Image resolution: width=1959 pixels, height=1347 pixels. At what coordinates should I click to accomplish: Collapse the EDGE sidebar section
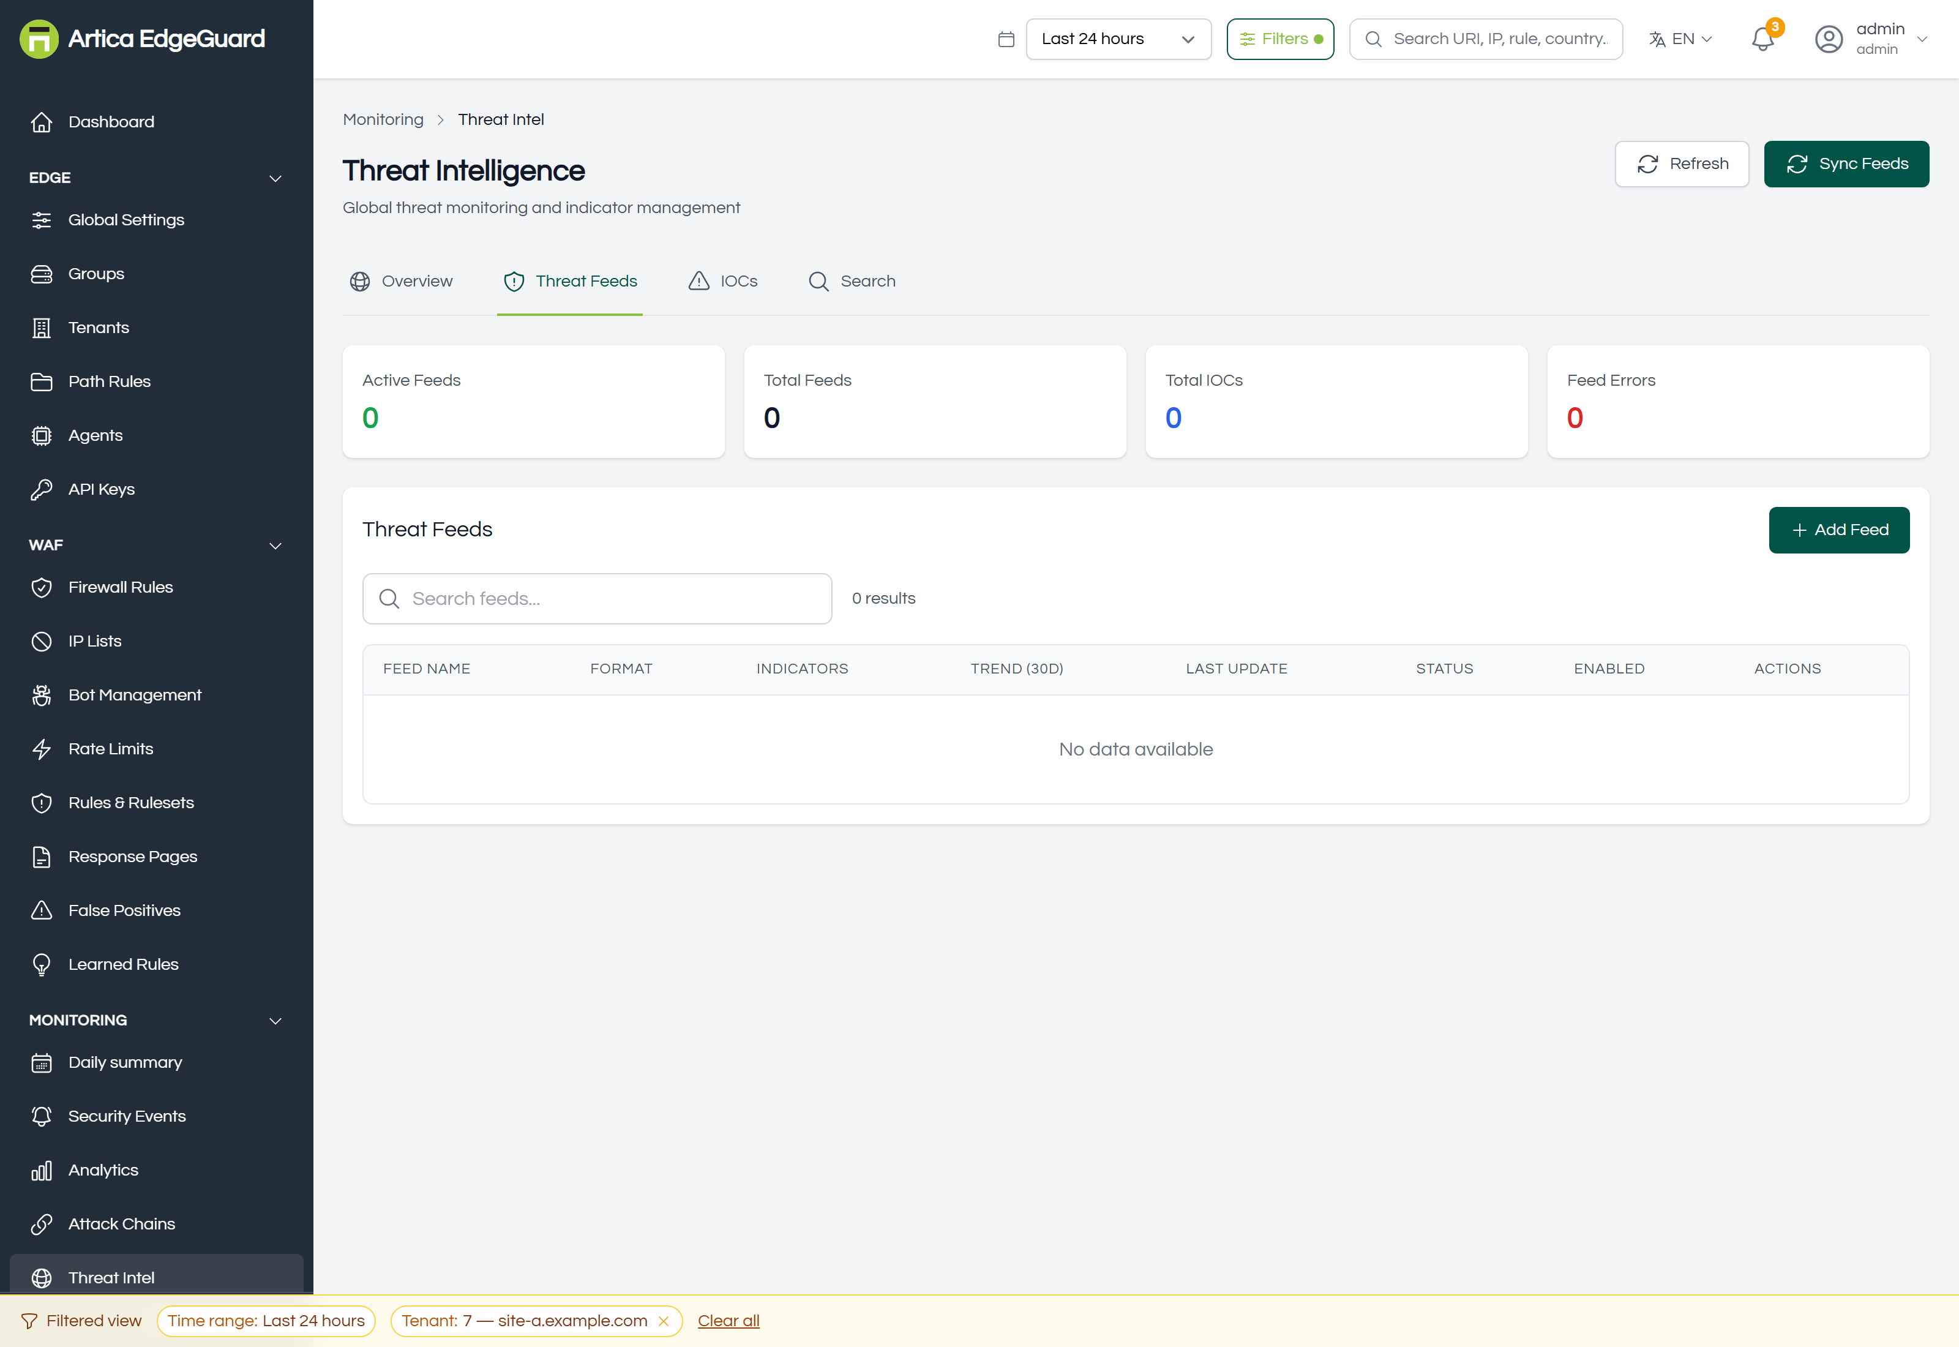156,178
